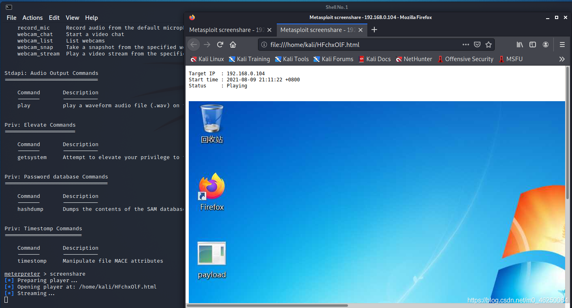
Task: Click the Recycle Bin icon on streamed desktop
Action: click(x=212, y=124)
